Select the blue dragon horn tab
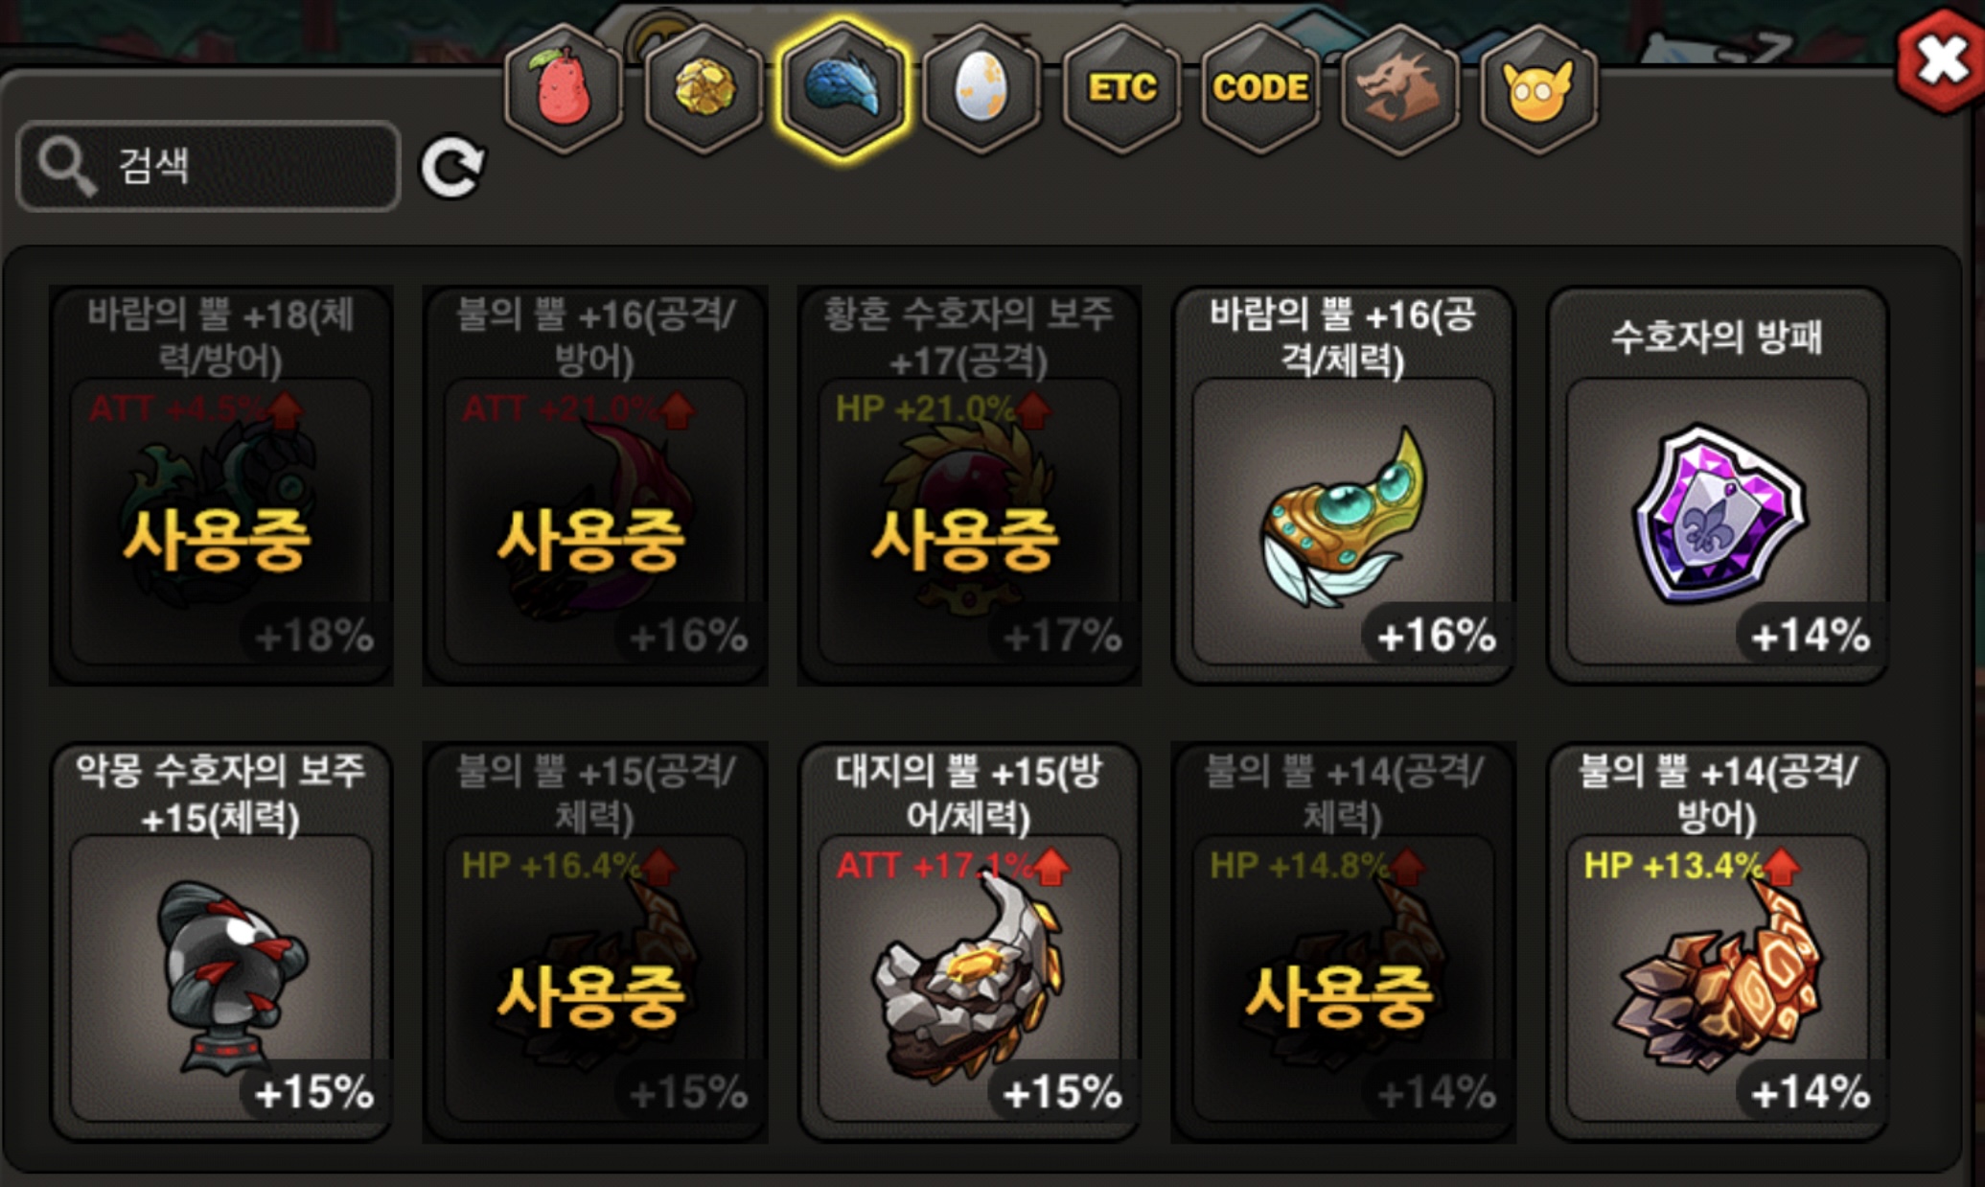The width and height of the screenshot is (1985, 1187). pyautogui.click(x=842, y=89)
